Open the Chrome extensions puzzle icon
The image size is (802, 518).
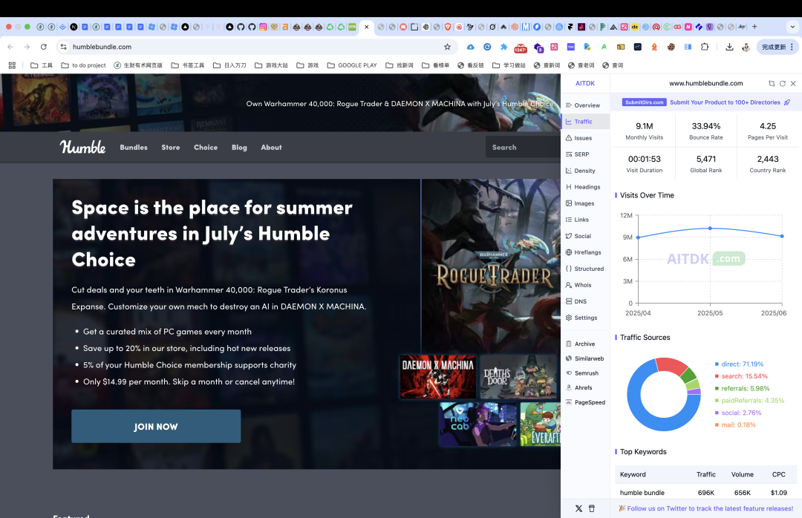coord(705,47)
